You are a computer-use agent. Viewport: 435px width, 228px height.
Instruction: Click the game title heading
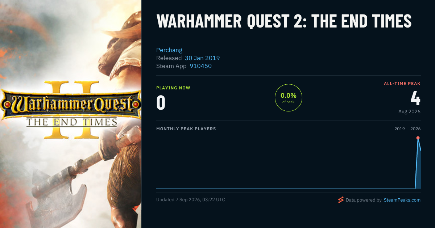[x=284, y=21]
